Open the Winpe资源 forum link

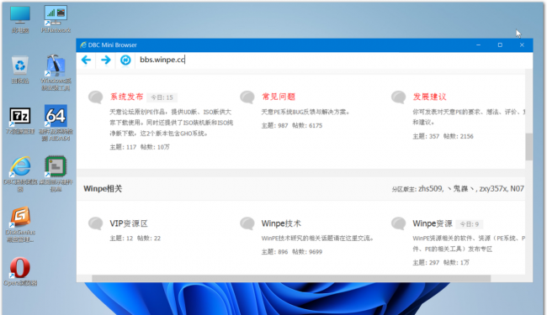tap(433, 223)
